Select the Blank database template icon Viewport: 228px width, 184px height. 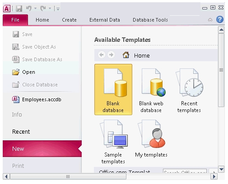tap(113, 90)
